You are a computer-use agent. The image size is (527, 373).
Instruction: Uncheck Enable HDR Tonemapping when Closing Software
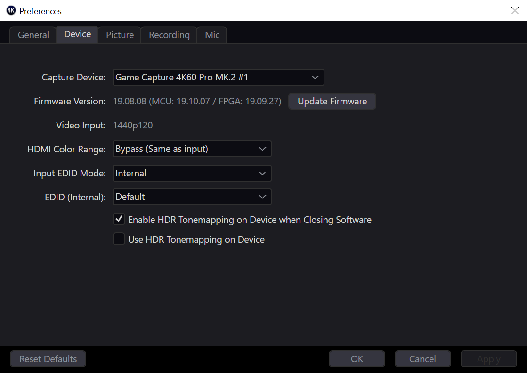pyautogui.click(x=119, y=219)
